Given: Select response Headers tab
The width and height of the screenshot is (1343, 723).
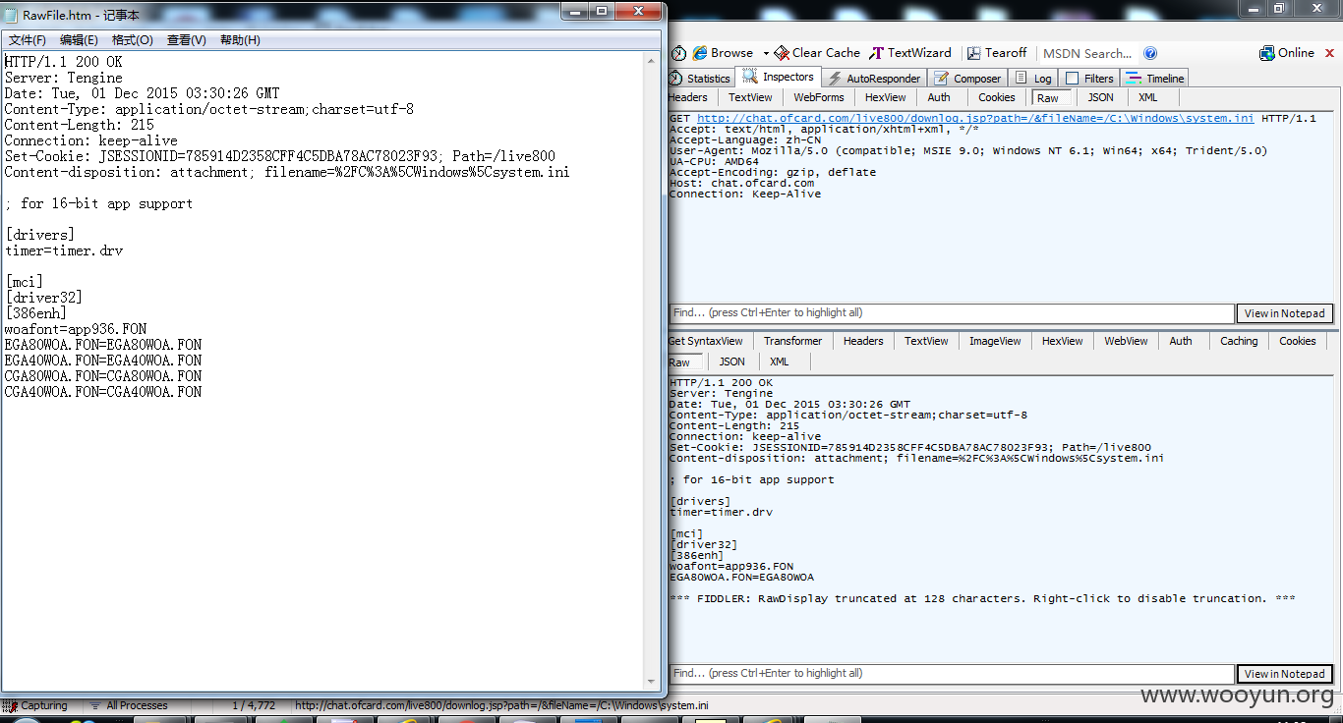Looking at the screenshot, I should point(863,341).
